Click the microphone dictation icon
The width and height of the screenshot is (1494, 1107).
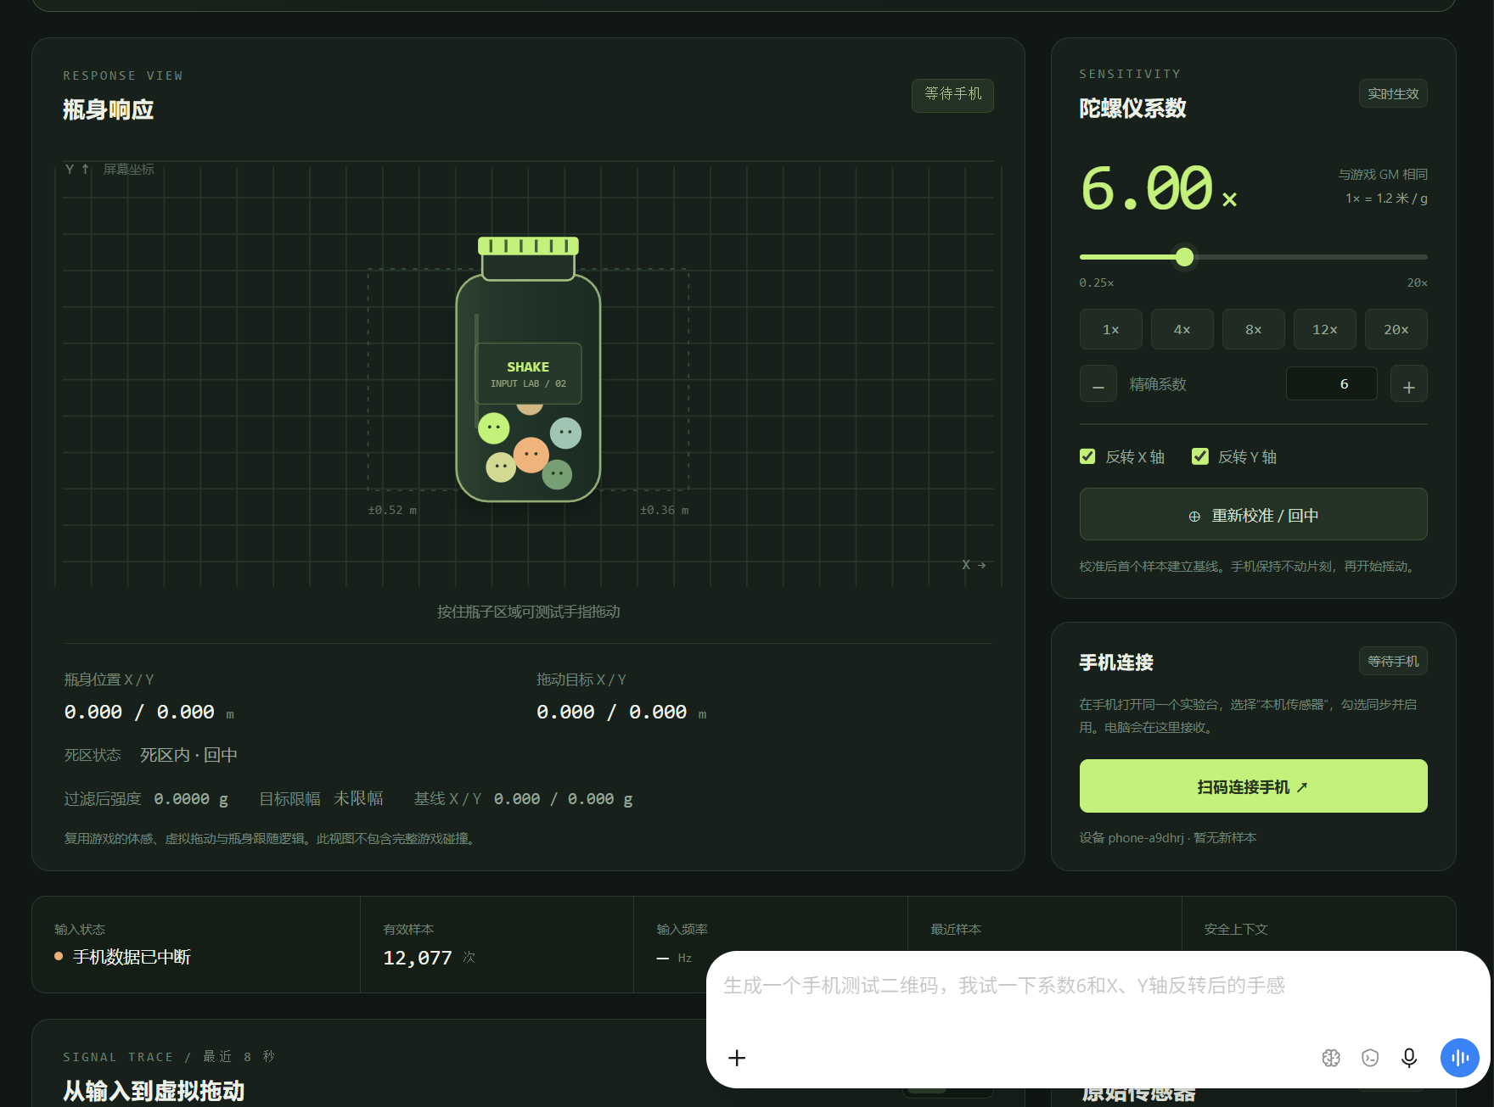click(x=1409, y=1058)
